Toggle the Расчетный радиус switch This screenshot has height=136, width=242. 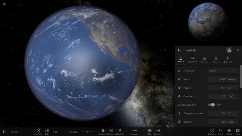(x=211, y=105)
